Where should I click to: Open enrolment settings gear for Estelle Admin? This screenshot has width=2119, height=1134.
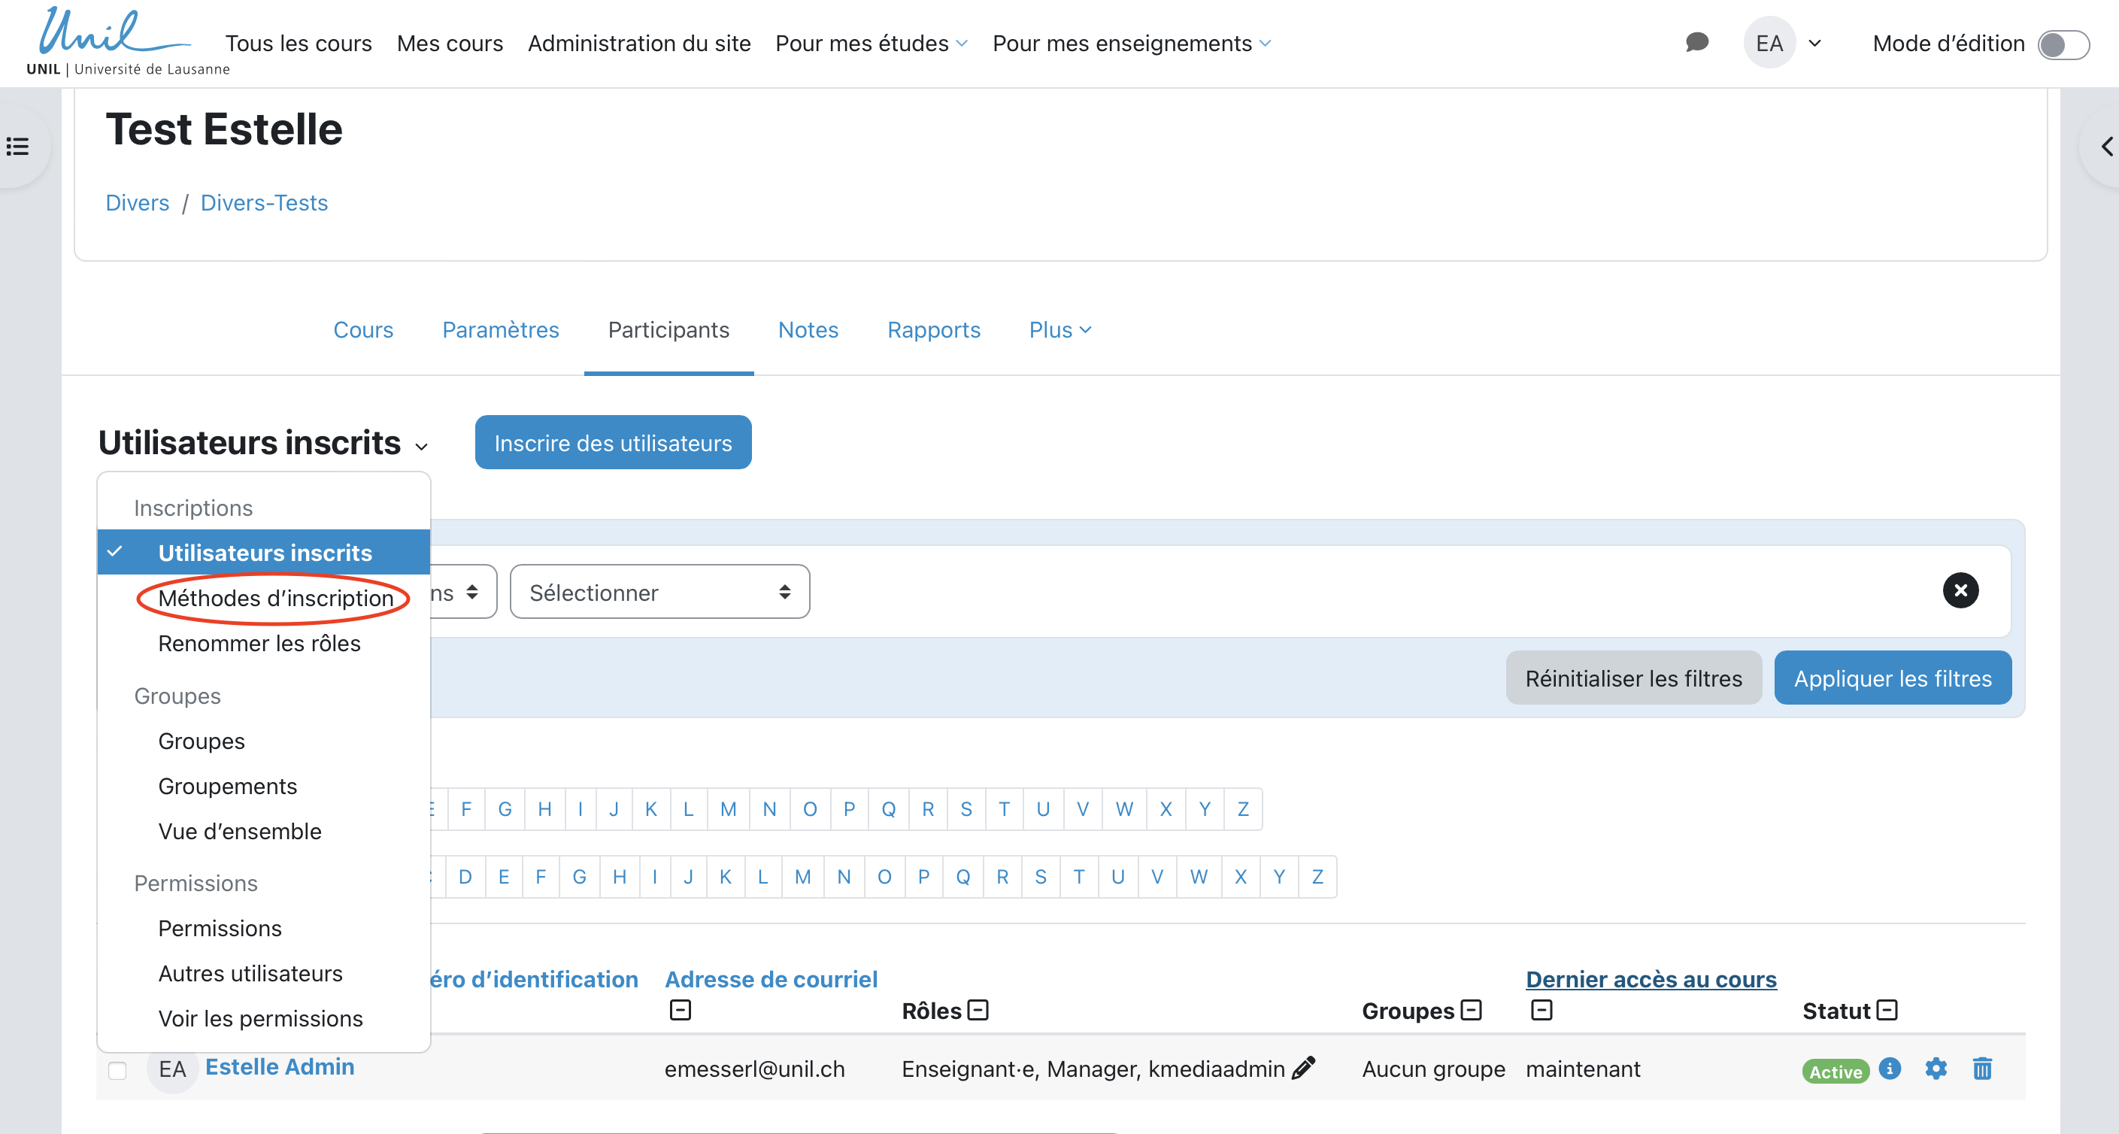pos(1936,1068)
